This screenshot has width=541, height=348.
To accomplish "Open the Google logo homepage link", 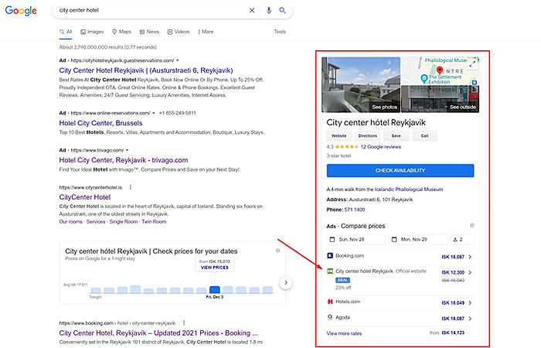I will pyautogui.click(x=21, y=11).
